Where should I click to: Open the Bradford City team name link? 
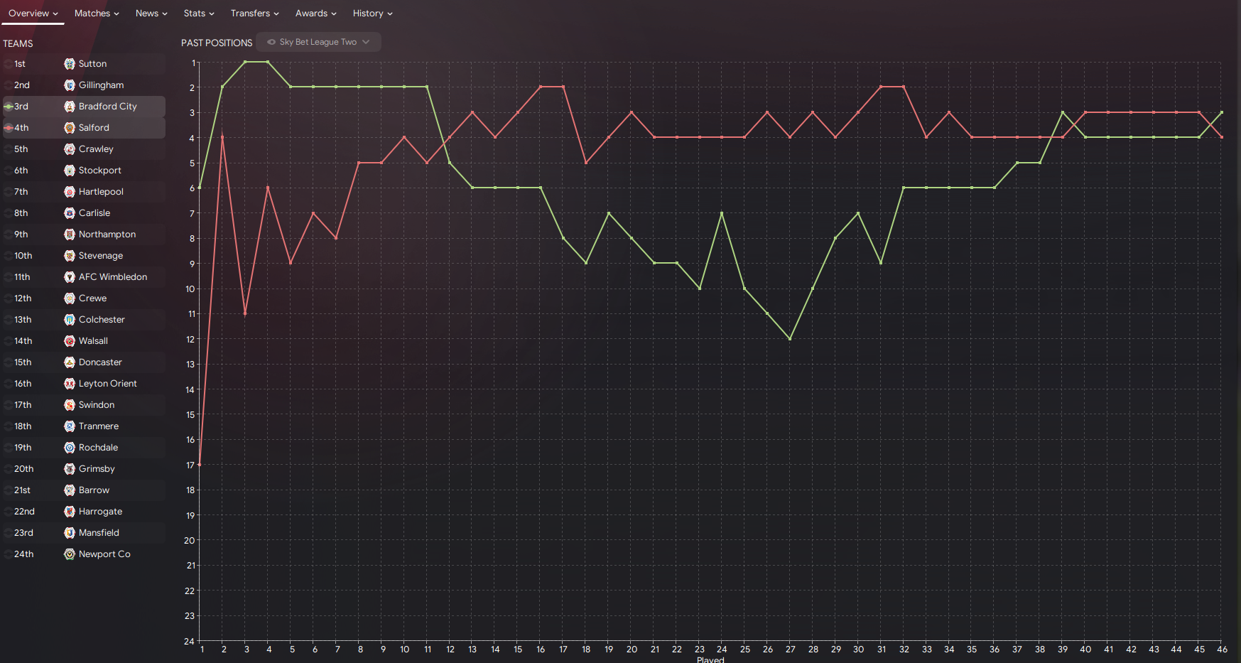point(108,107)
